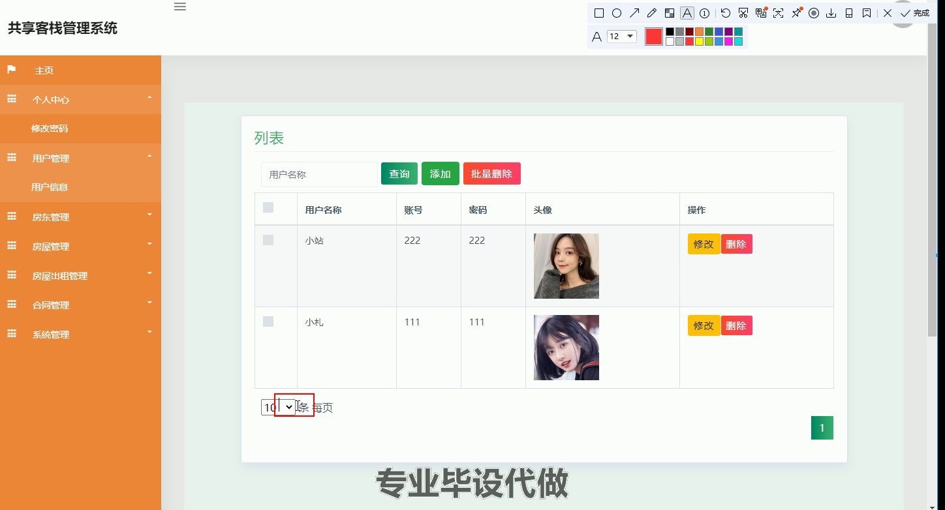Screen dimensions: 945x510
Task: Start screen recording from the toolbar
Action: point(814,13)
